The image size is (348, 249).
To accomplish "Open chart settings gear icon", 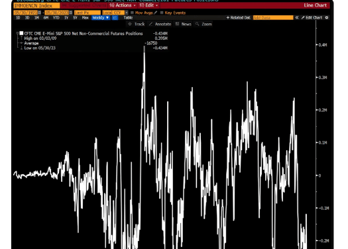I will 327,17.
